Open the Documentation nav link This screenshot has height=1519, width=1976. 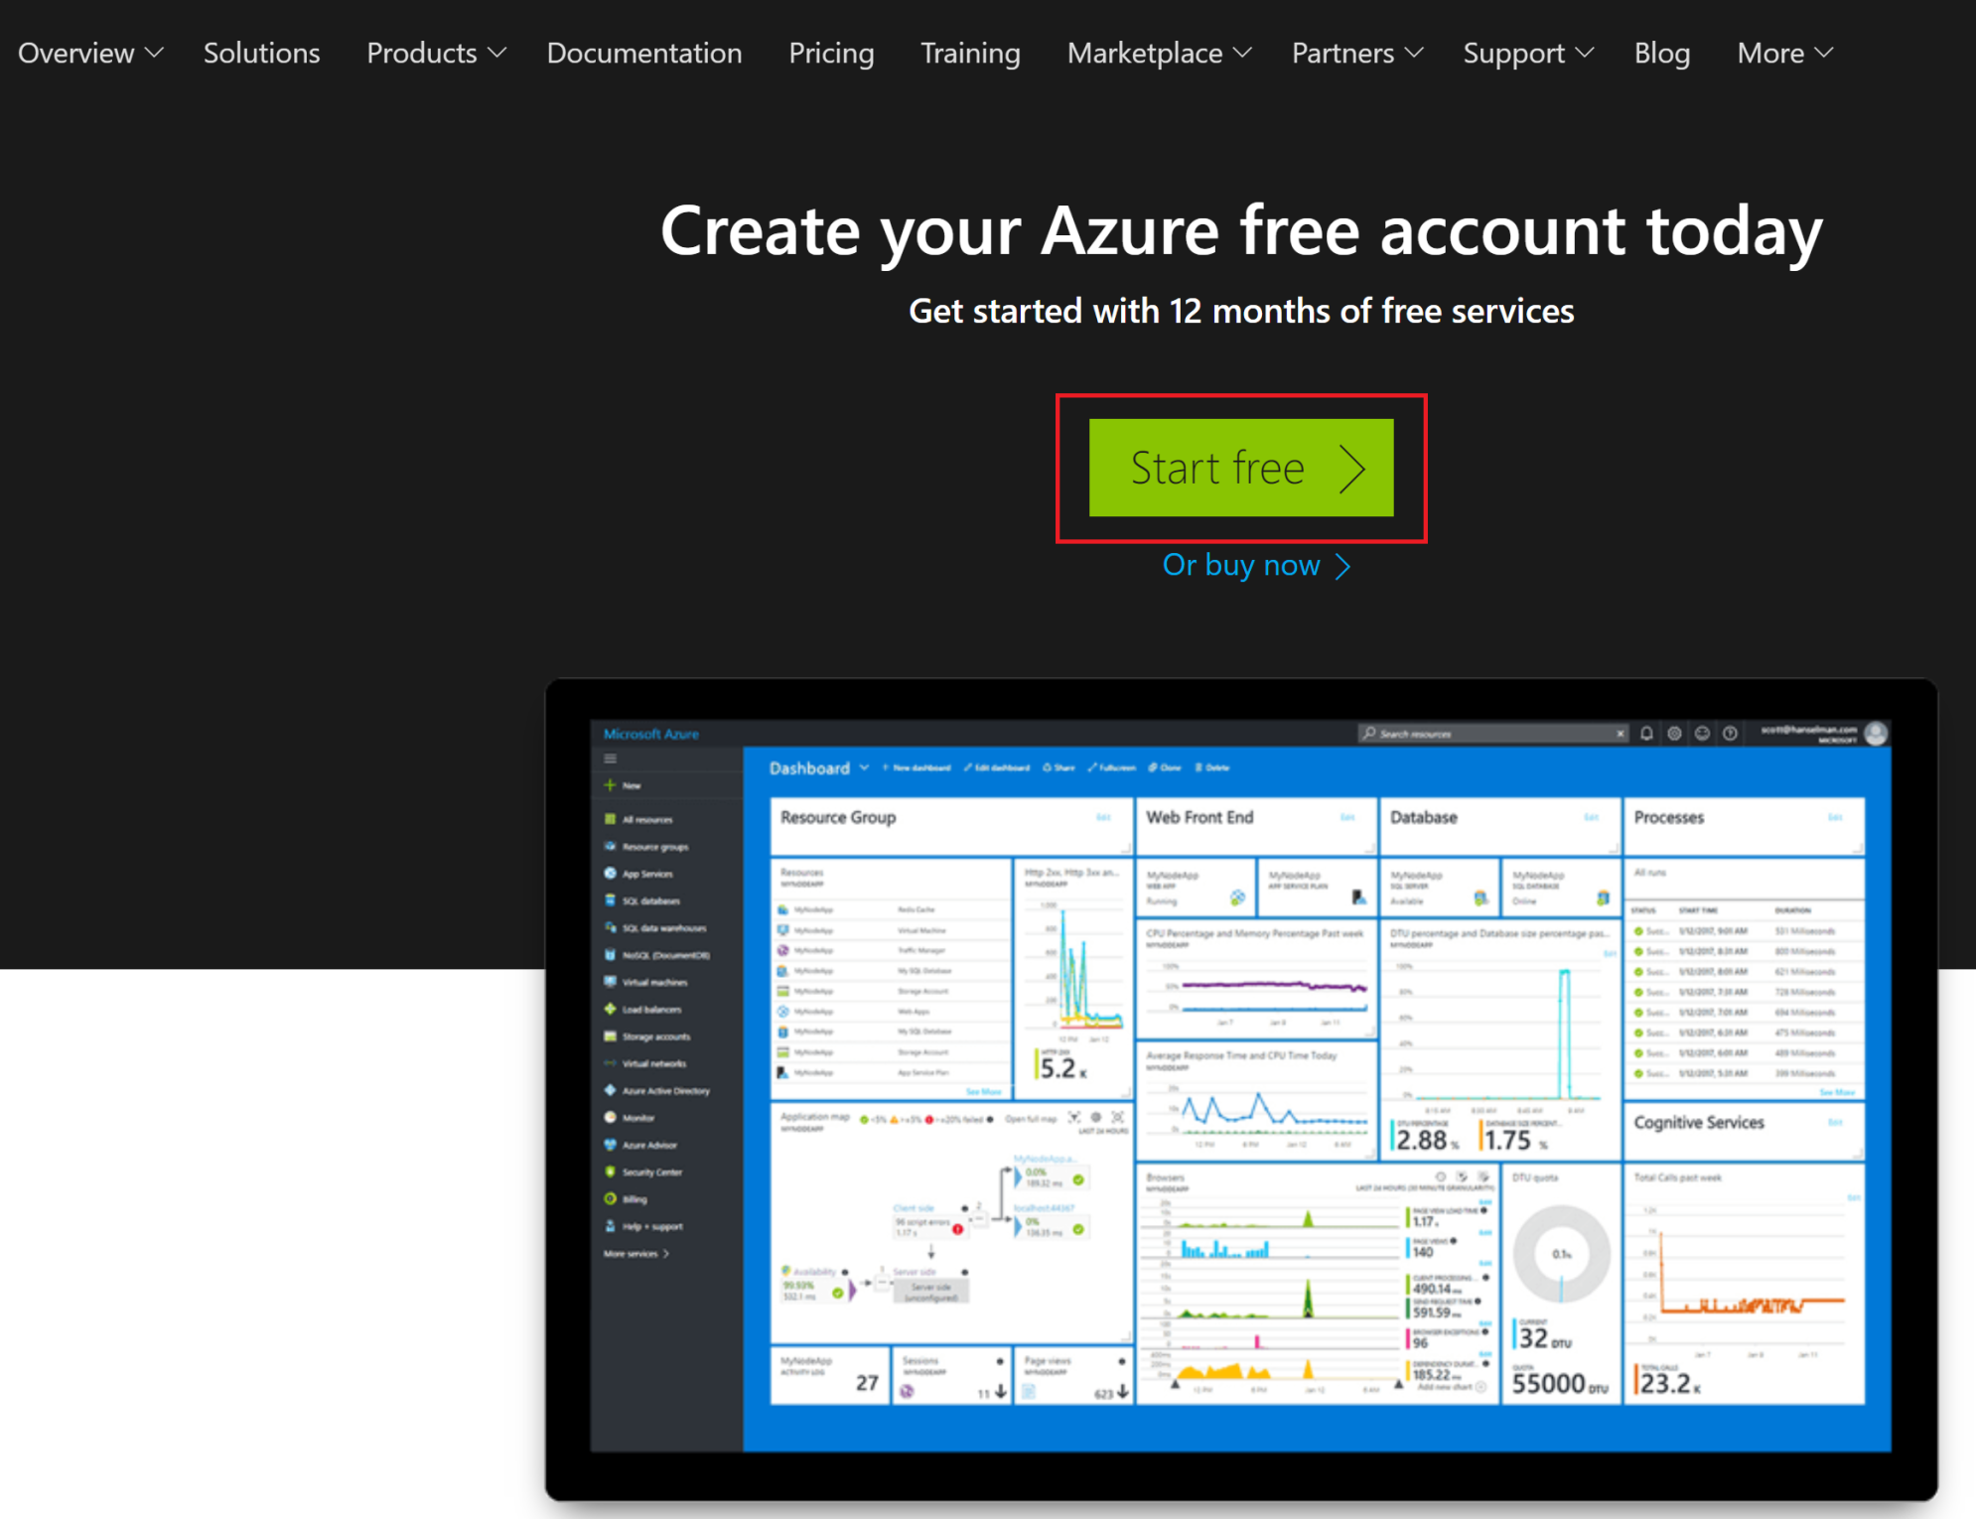pyautogui.click(x=644, y=53)
